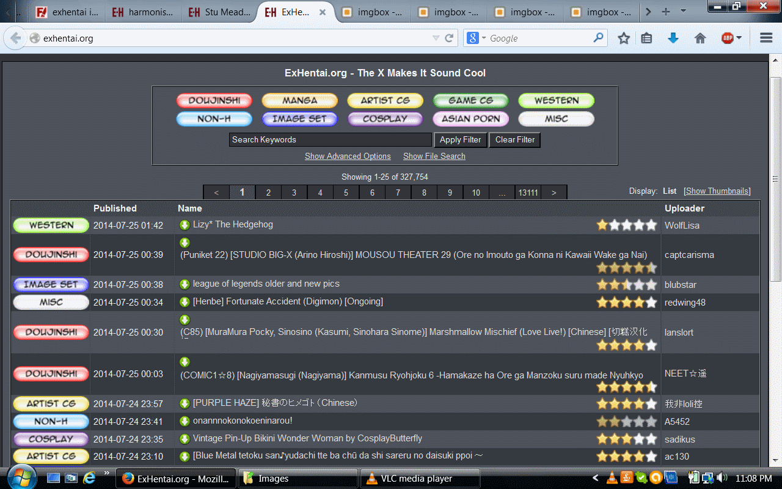Viewport: 782px width, 489px height.
Task: Click the green download arrow beside Lizy* The Hedgehog
Action: 185,225
